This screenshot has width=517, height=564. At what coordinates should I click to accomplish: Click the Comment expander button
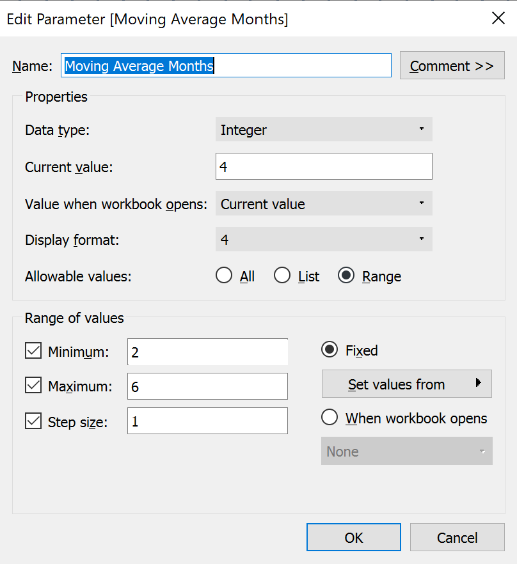pyautogui.click(x=452, y=65)
